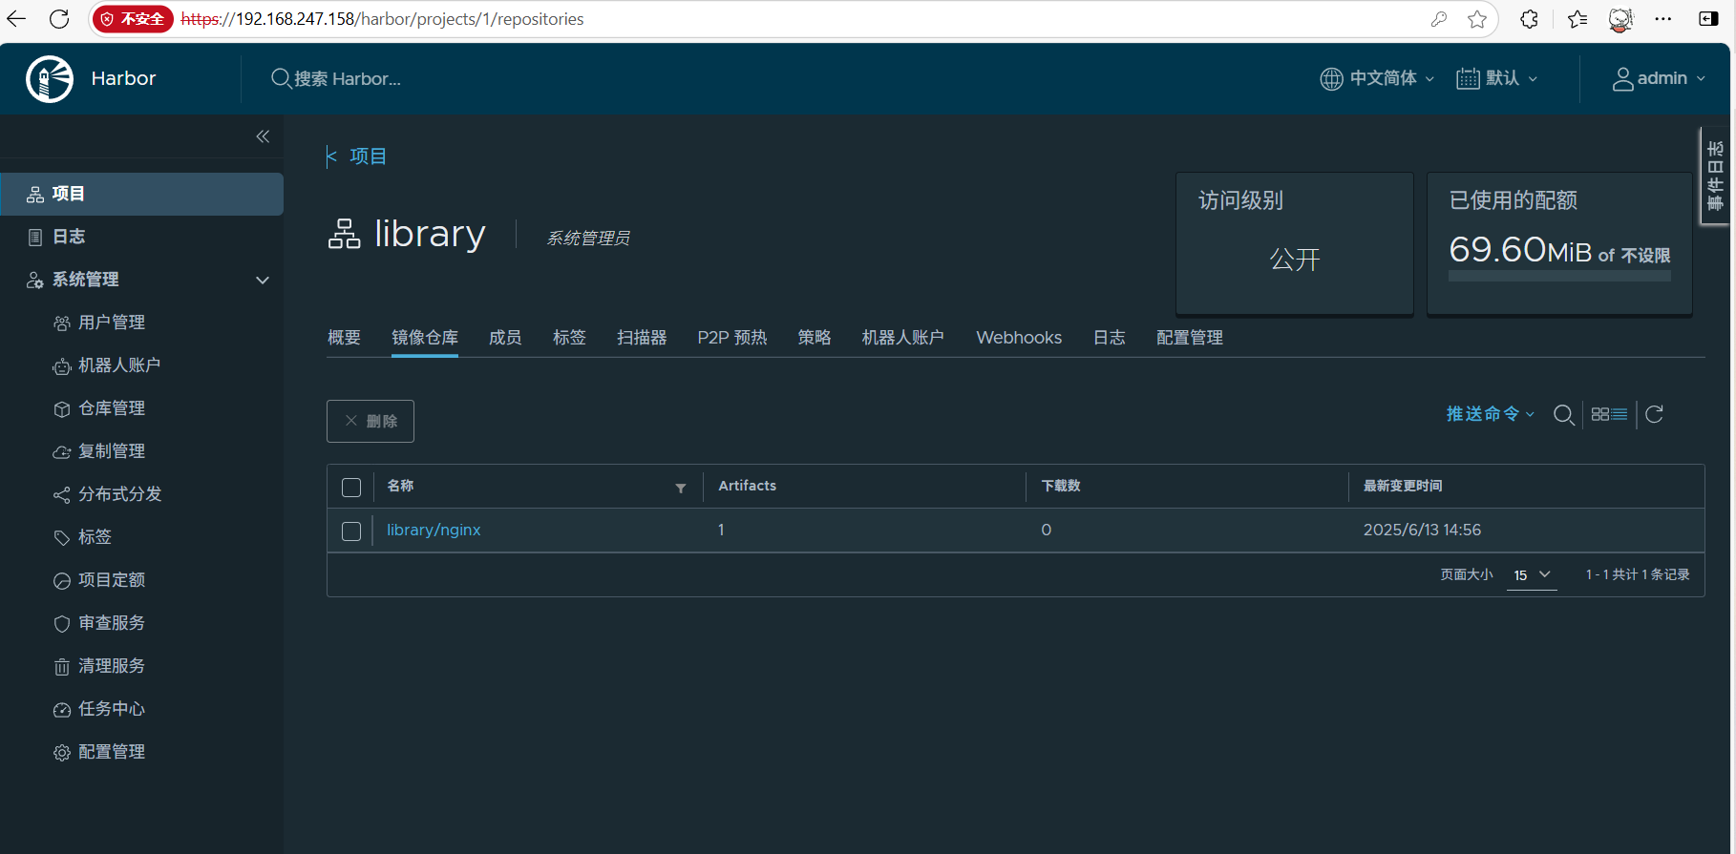This screenshot has width=1736, height=854.
Task: Click the browser address bar URL
Action: click(382, 19)
